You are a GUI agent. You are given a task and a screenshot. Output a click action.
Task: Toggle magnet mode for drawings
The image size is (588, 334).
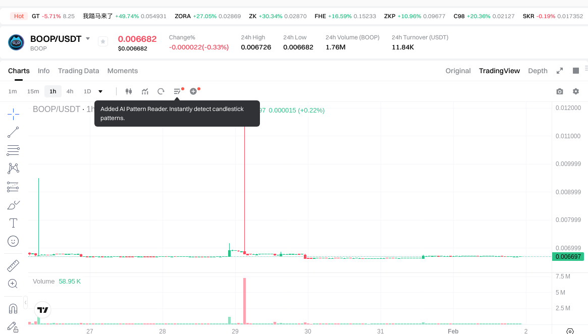pos(13,308)
